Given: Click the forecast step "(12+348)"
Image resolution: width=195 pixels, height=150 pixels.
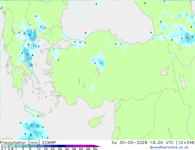Looking at the screenshot, I should [x=185, y=143].
